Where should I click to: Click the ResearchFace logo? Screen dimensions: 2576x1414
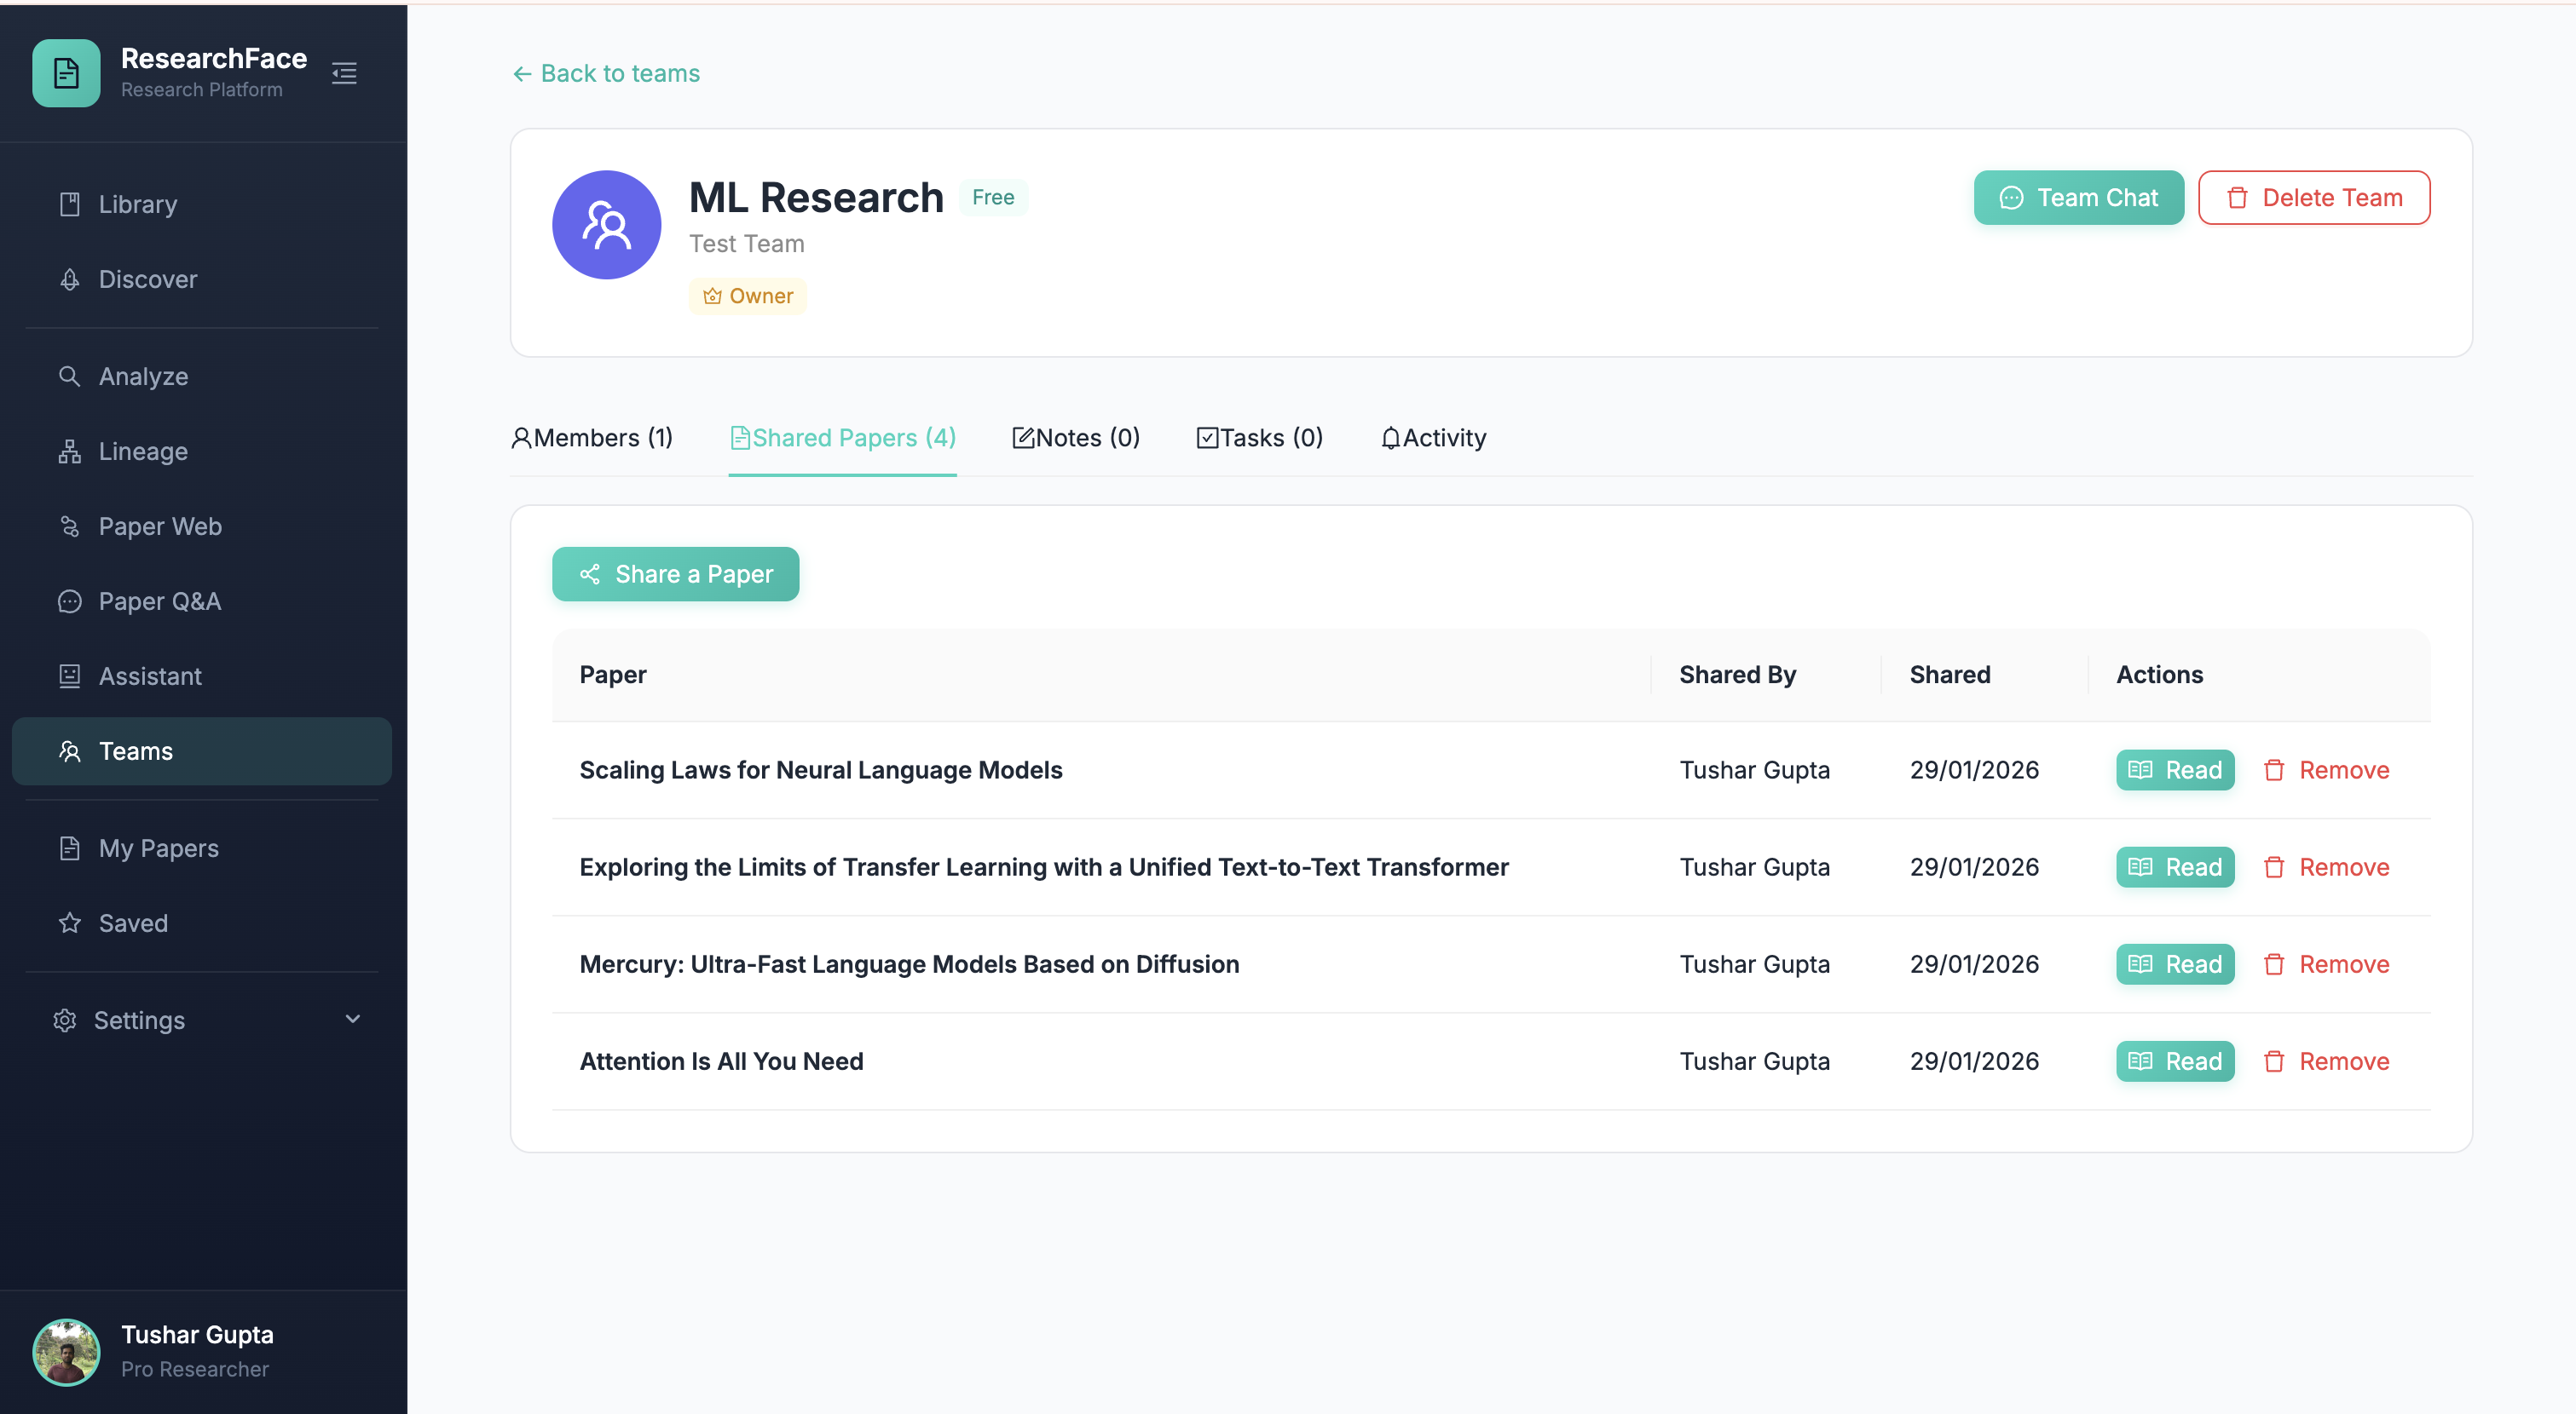point(66,73)
